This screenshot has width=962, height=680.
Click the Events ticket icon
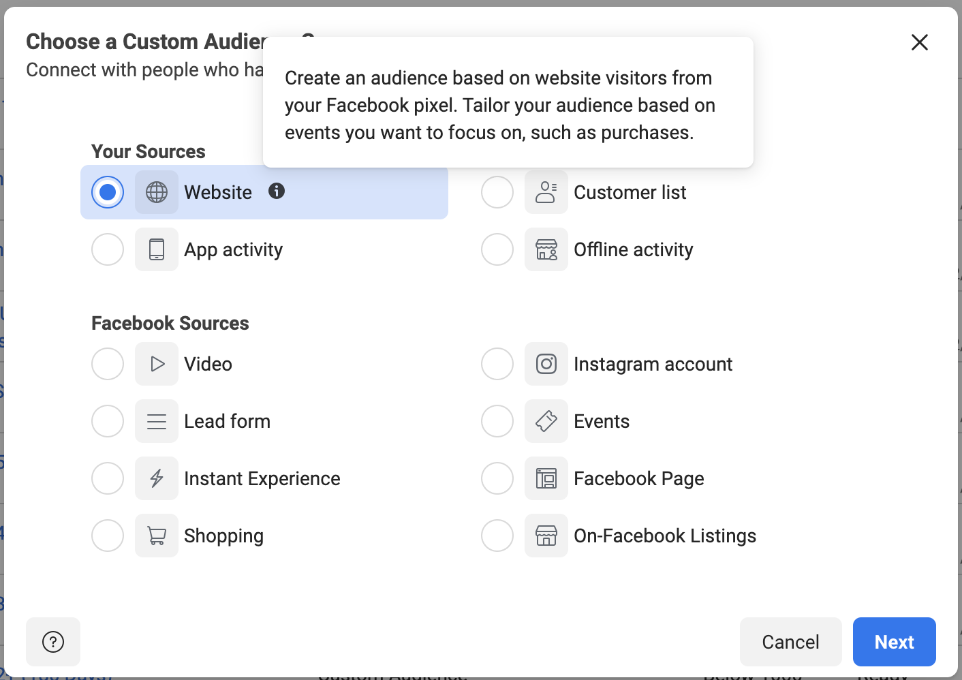(x=546, y=421)
